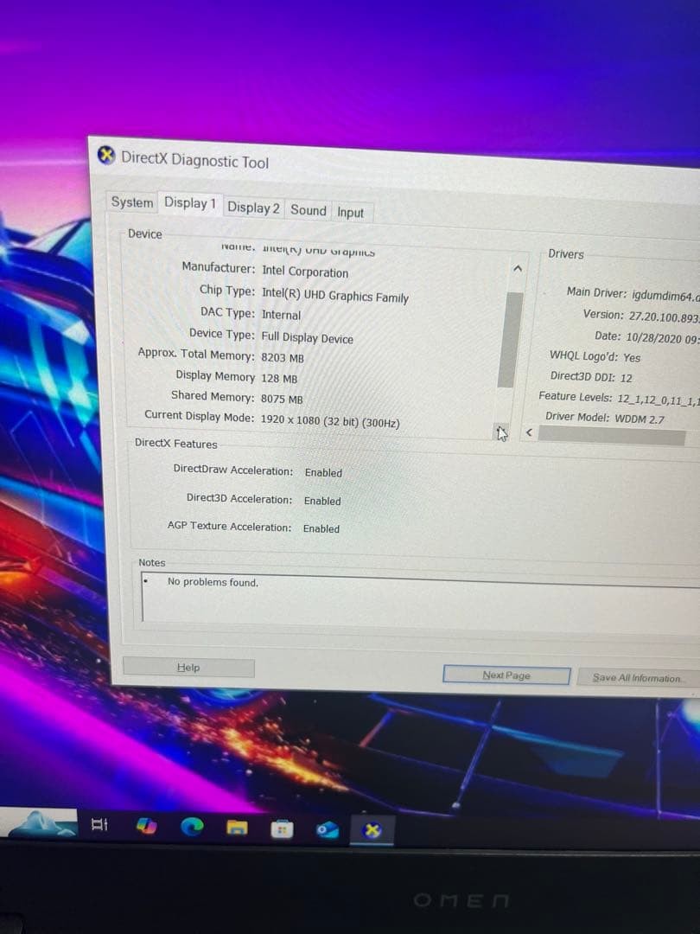Click the DirectX Diagnostic taskbar icon
The height and width of the screenshot is (934, 700).
tap(372, 830)
